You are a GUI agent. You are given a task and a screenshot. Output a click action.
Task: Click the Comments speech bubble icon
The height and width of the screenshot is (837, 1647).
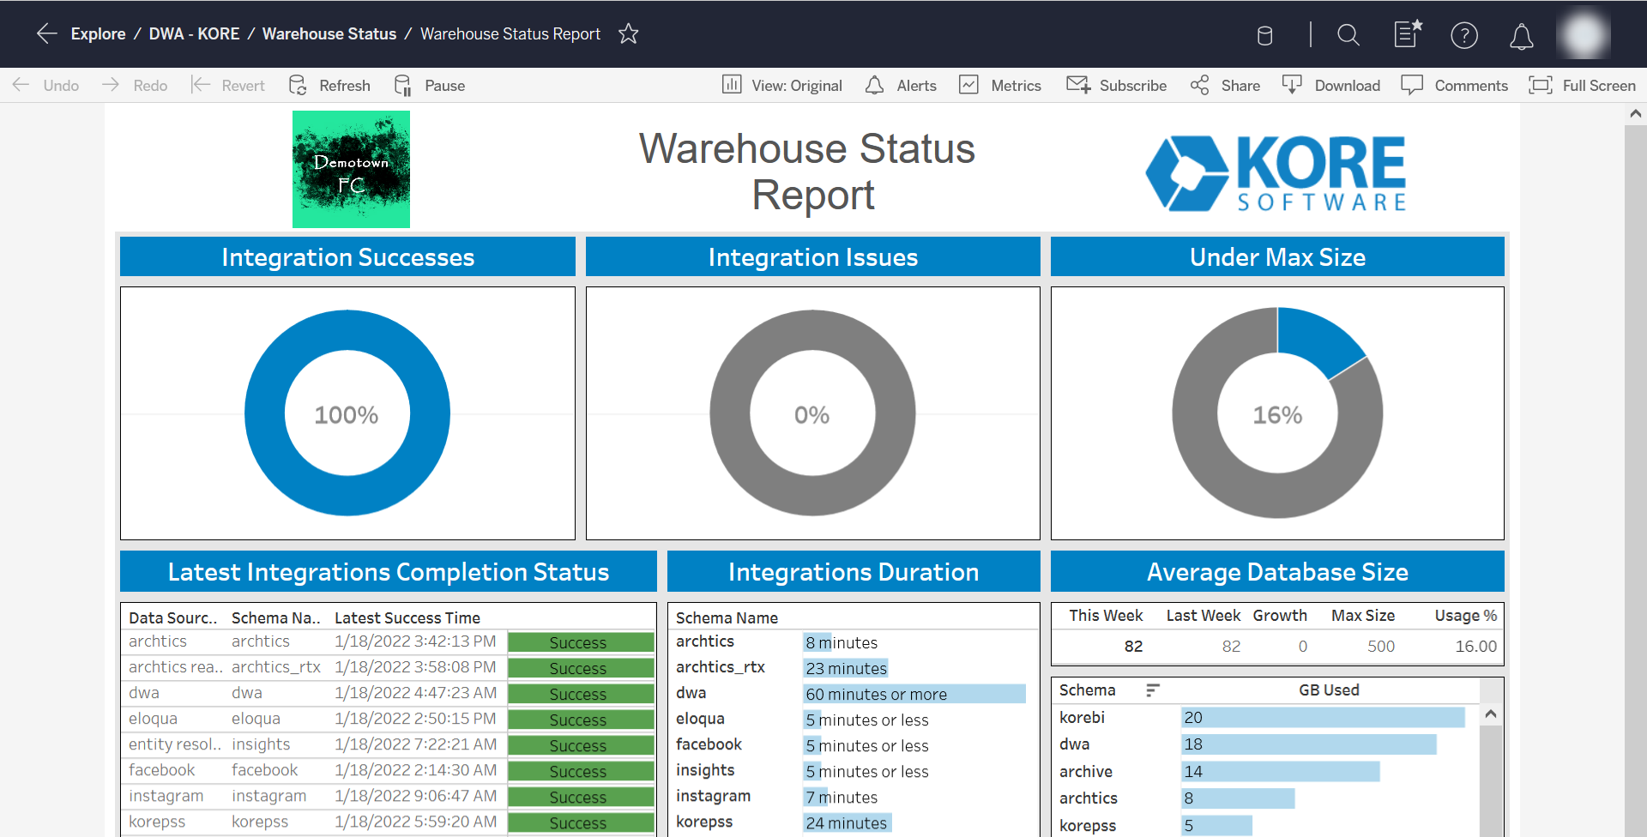coord(1412,85)
